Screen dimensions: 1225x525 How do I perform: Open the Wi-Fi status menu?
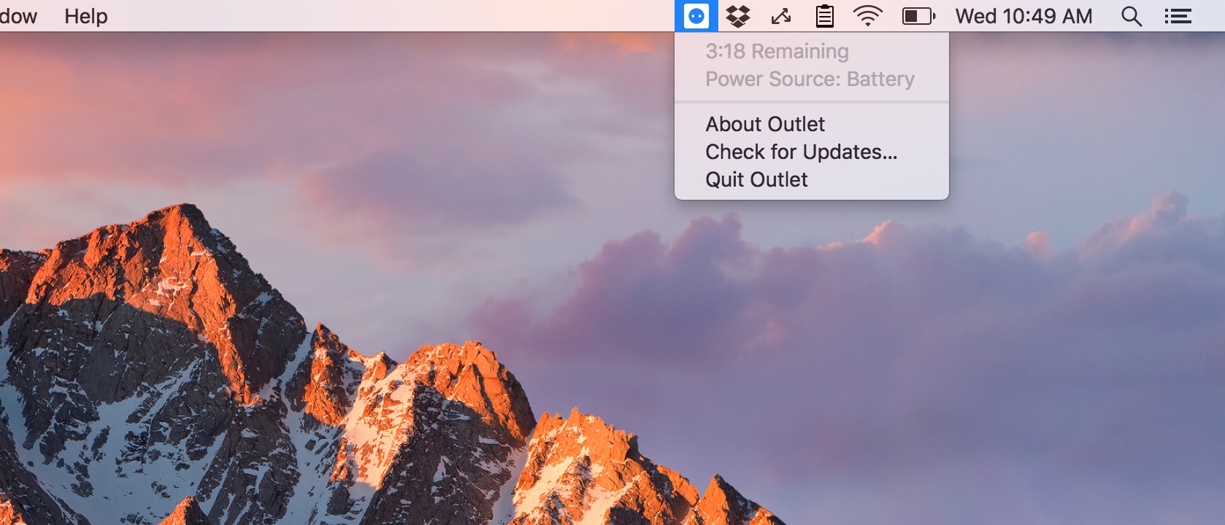point(868,16)
